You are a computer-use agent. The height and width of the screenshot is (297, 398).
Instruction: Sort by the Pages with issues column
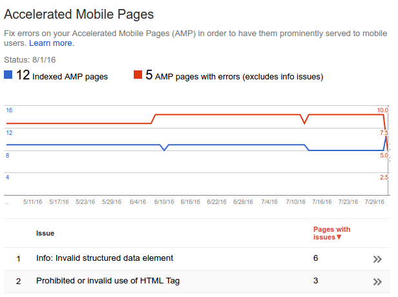coord(331,233)
